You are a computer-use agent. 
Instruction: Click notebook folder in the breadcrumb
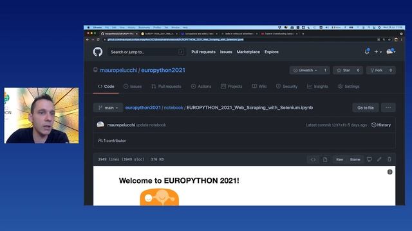pyautogui.click(x=173, y=108)
